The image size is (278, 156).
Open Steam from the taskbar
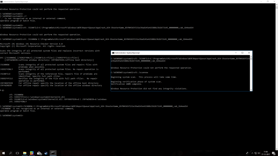[x=46, y=153]
